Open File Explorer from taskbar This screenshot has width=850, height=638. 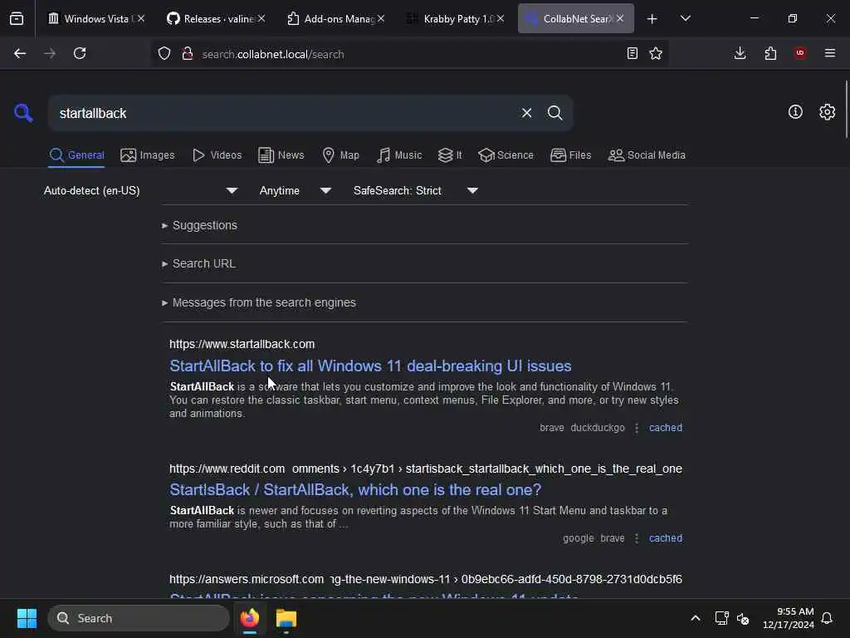(x=286, y=618)
